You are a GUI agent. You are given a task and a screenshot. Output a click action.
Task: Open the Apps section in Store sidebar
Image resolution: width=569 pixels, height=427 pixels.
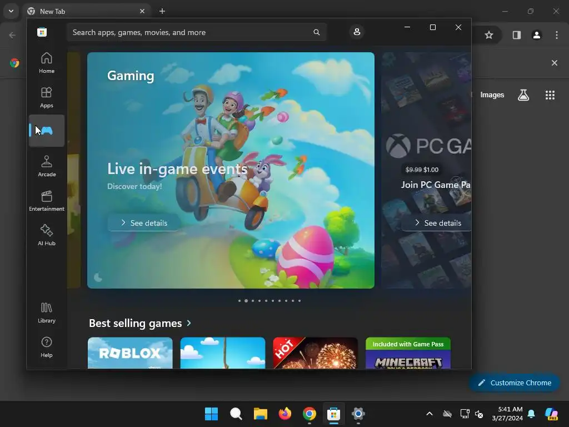[x=47, y=97]
